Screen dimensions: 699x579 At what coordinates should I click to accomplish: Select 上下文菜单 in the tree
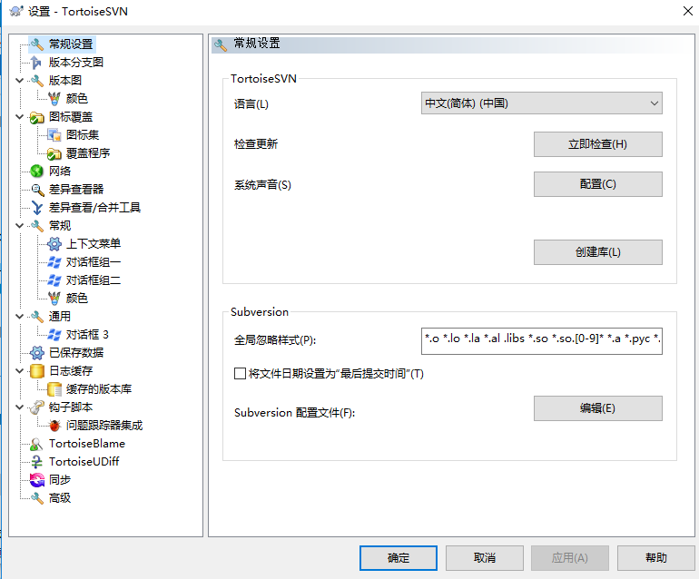94,244
